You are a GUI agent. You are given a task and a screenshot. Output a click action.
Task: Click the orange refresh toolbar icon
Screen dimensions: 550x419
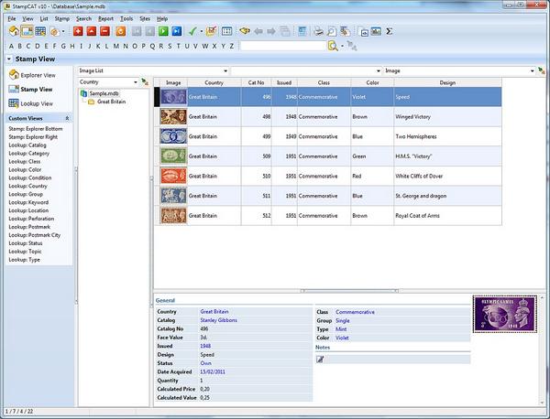point(120,31)
